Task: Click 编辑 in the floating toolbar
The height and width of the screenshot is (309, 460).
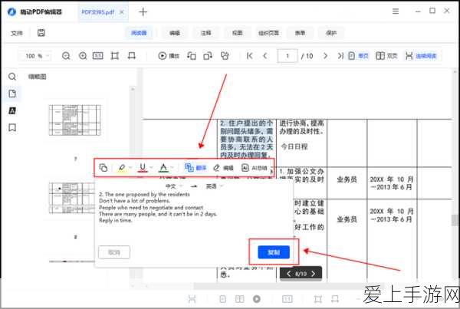Action: [x=223, y=168]
